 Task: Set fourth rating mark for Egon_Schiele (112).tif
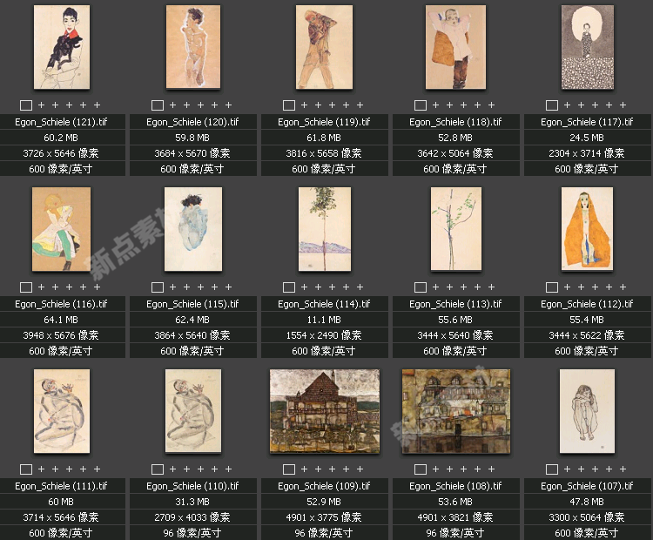(609, 287)
